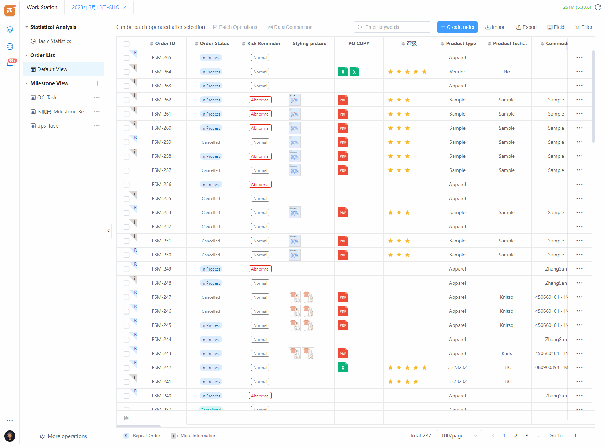Click the refresh icon beside memory usage

point(598,7)
